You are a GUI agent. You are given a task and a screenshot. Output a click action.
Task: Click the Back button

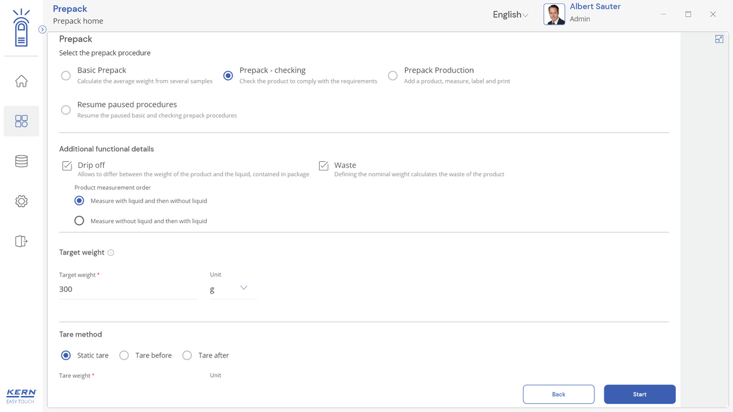point(558,394)
